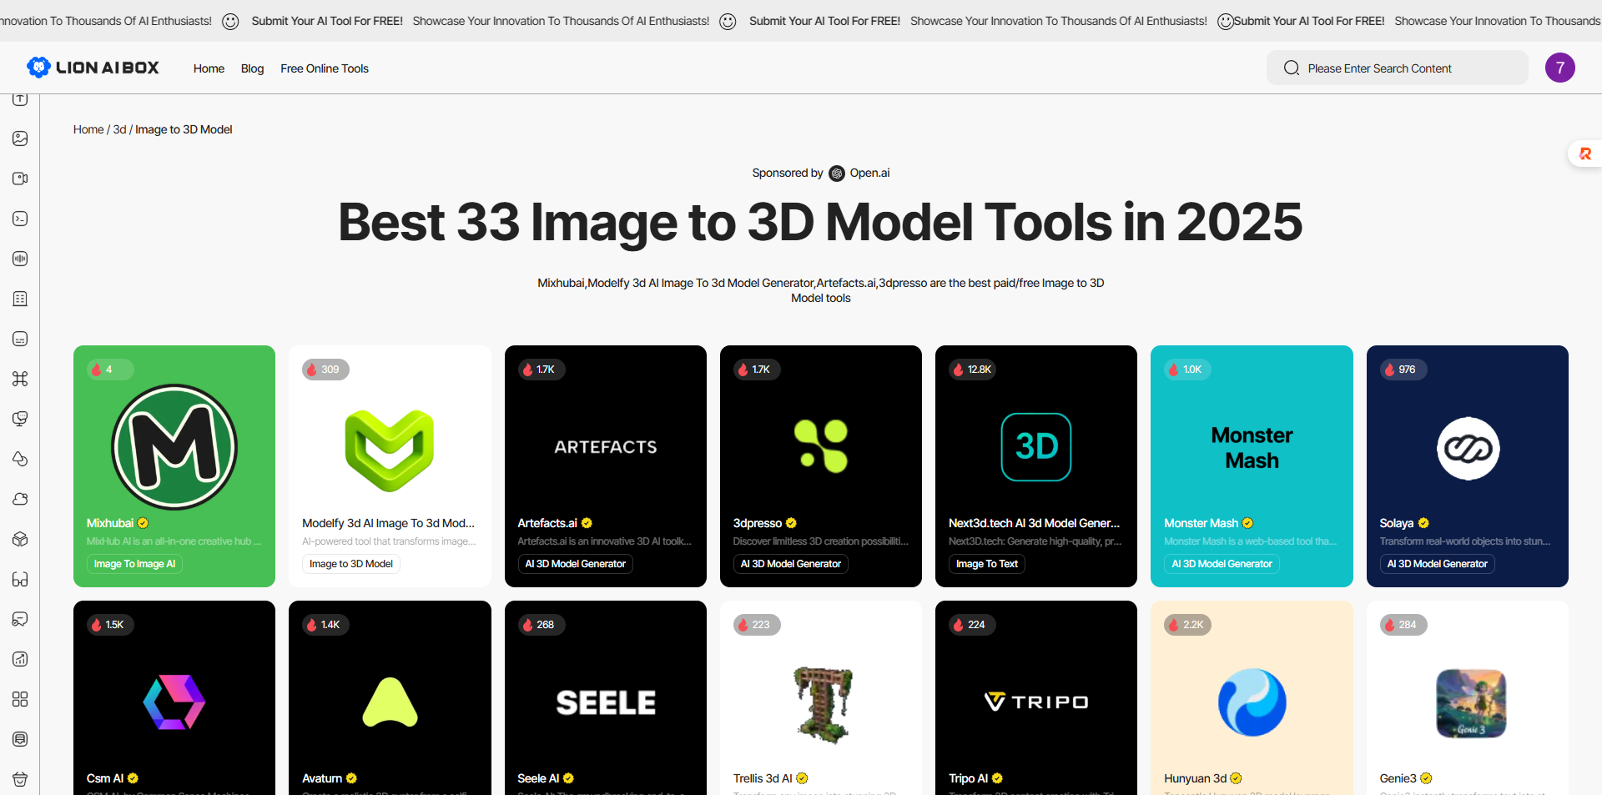The image size is (1602, 795).
Task: Open the Next3d.tech 3D logo thumbnail
Action: point(1036,447)
